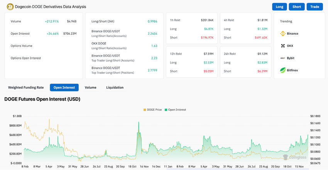
Task: Click the Binance logo icon in Trending
Action: pyautogui.click(x=283, y=34)
